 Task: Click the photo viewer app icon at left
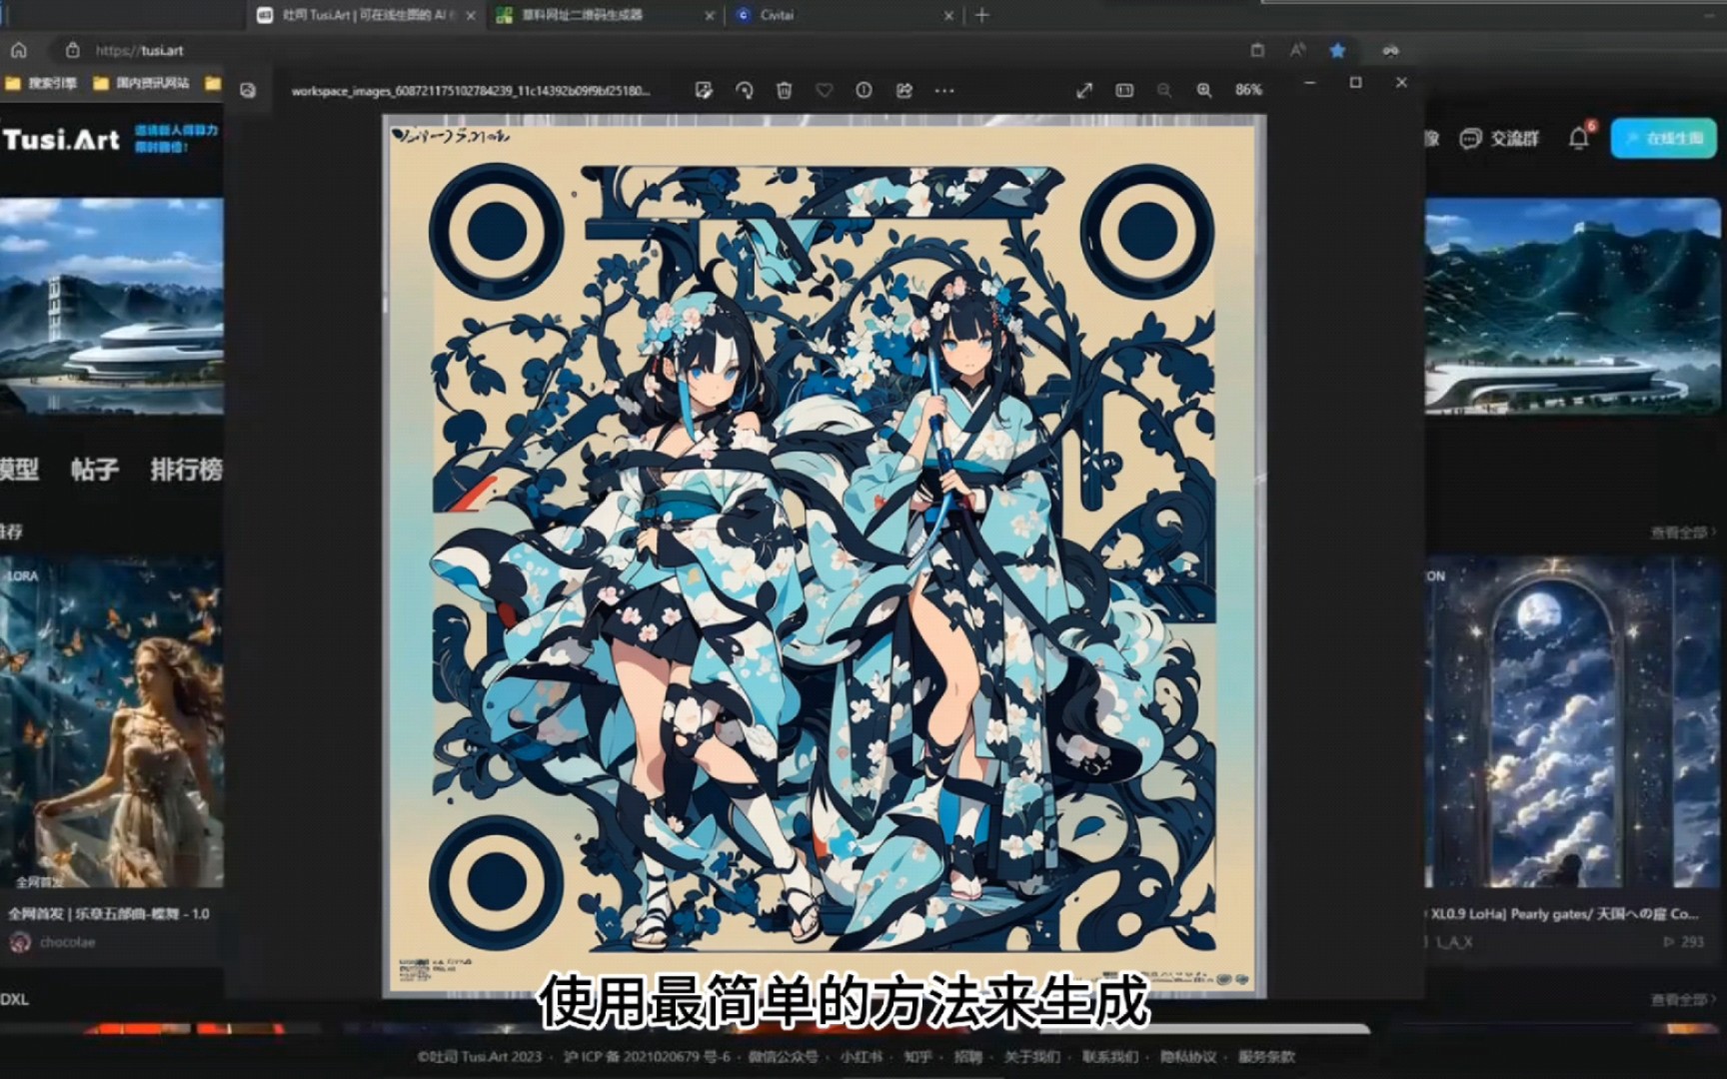click(248, 91)
